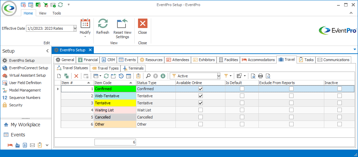358x157 pixels.
Task: Uncheck Available Online for row 3 Tentative
Action: [x=200, y=103]
